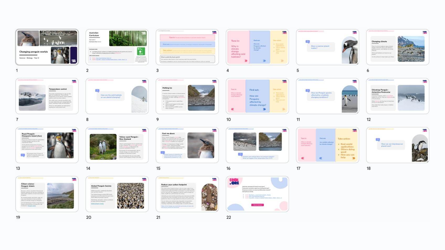This screenshot has width=445, height=250.
Task: Click the blue arrow in slide 4's Find out panel
Action: (264, 61)
